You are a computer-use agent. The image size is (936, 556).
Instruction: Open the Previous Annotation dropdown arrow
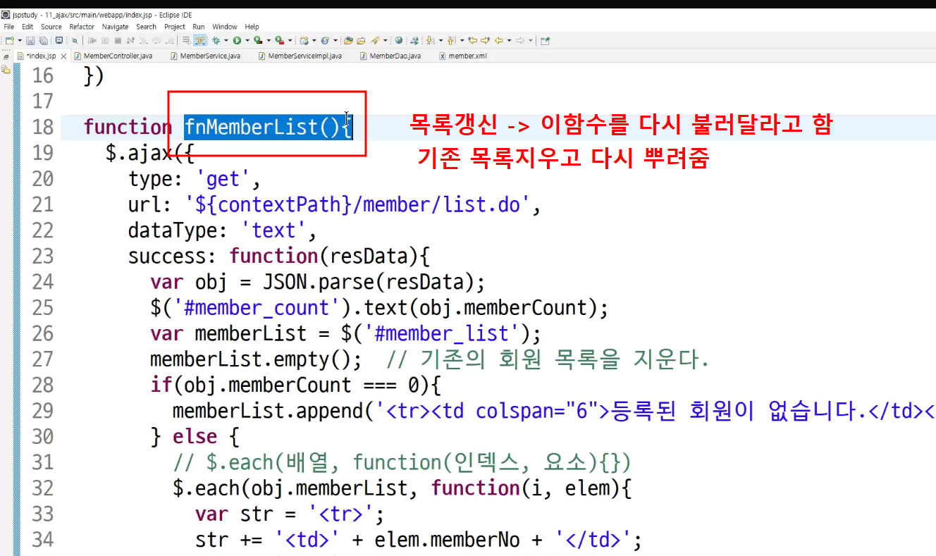[462, 41]
